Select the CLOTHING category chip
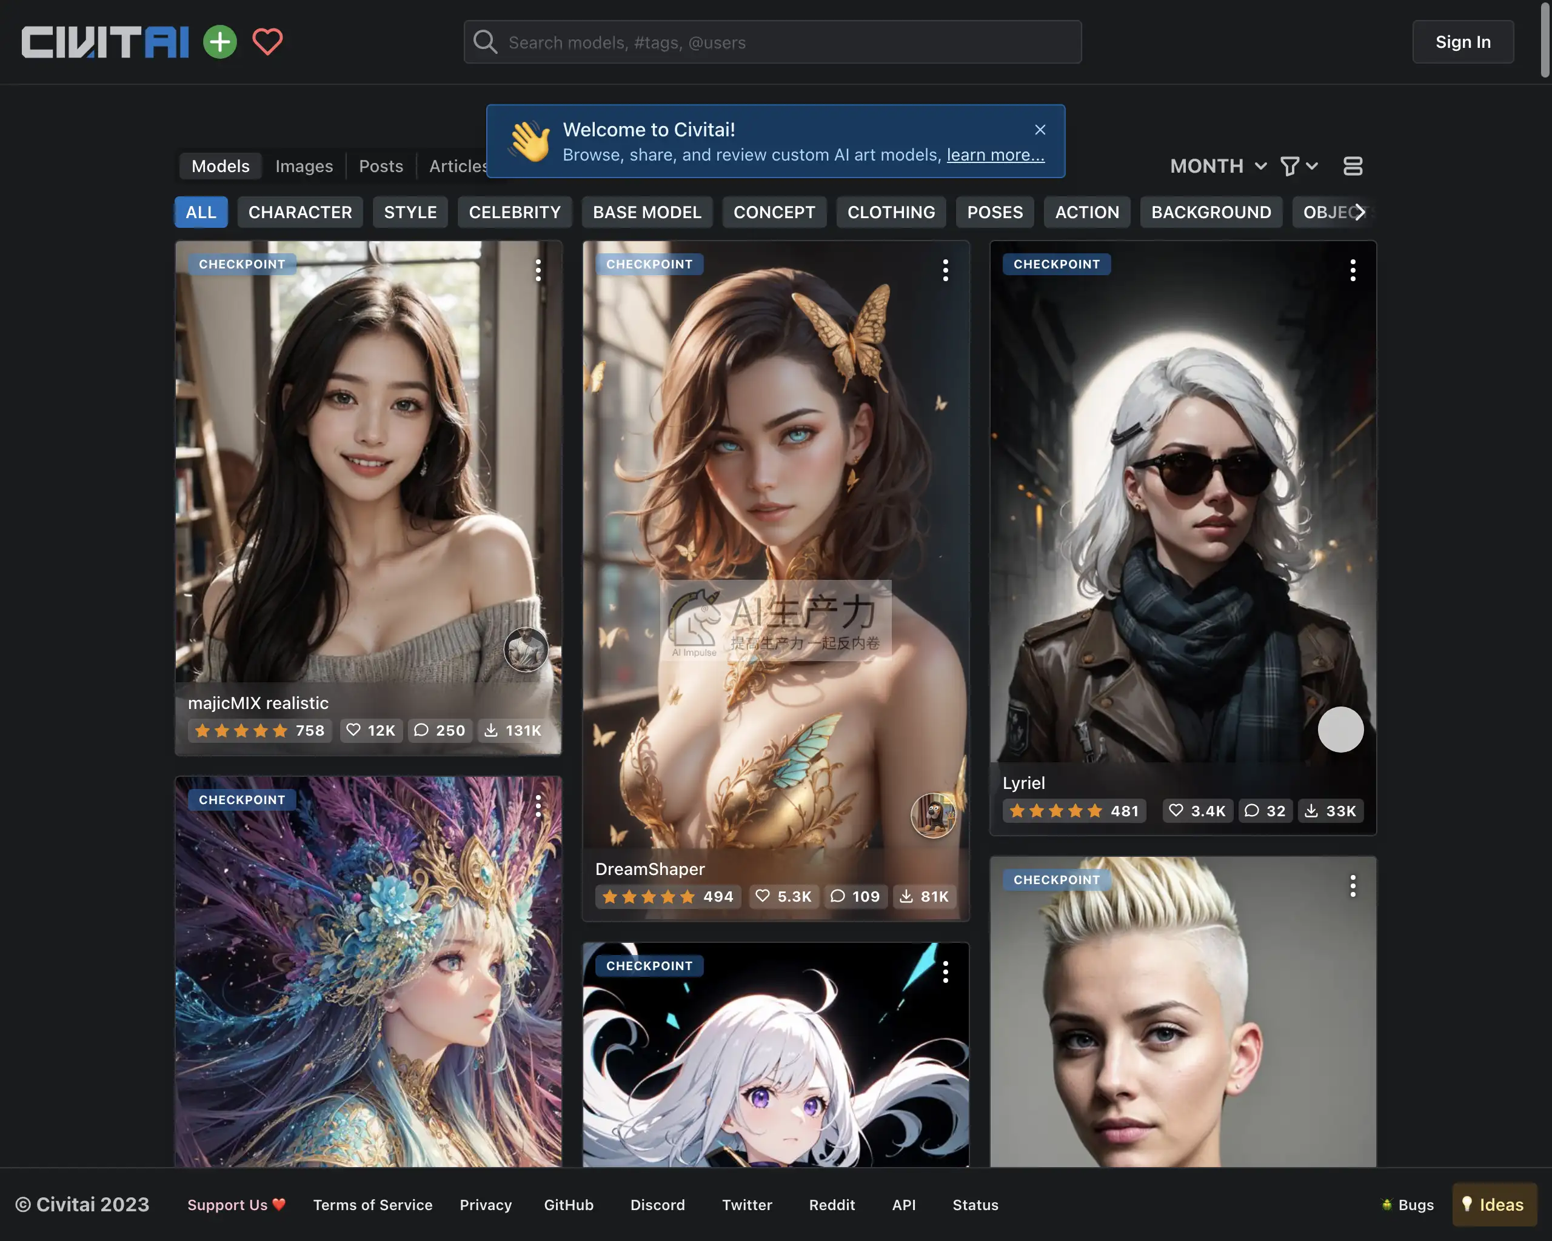The height and width of the screenshot is (1241, 1552). coord(891,212)
